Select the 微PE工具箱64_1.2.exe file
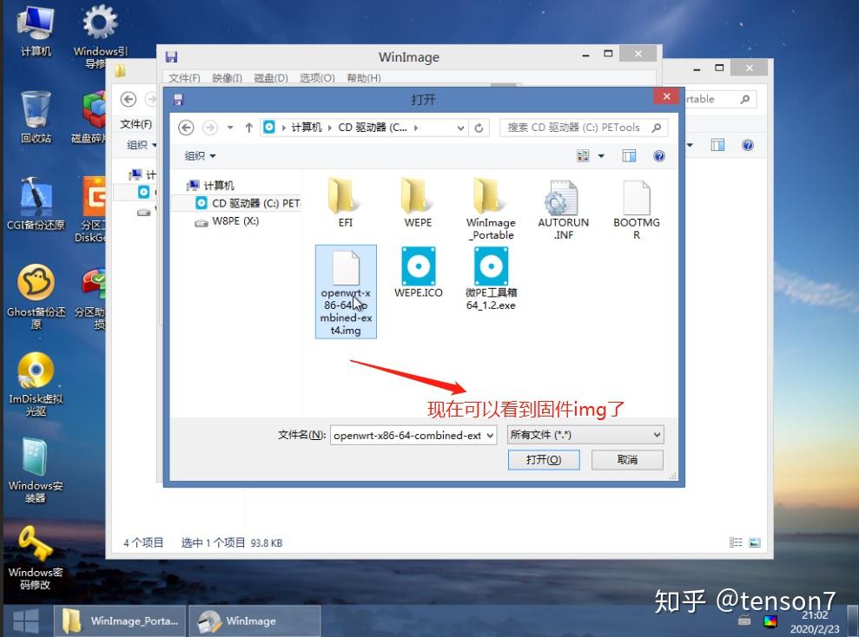The width and height of the screenshot is (859, 637). click(491, 279)
